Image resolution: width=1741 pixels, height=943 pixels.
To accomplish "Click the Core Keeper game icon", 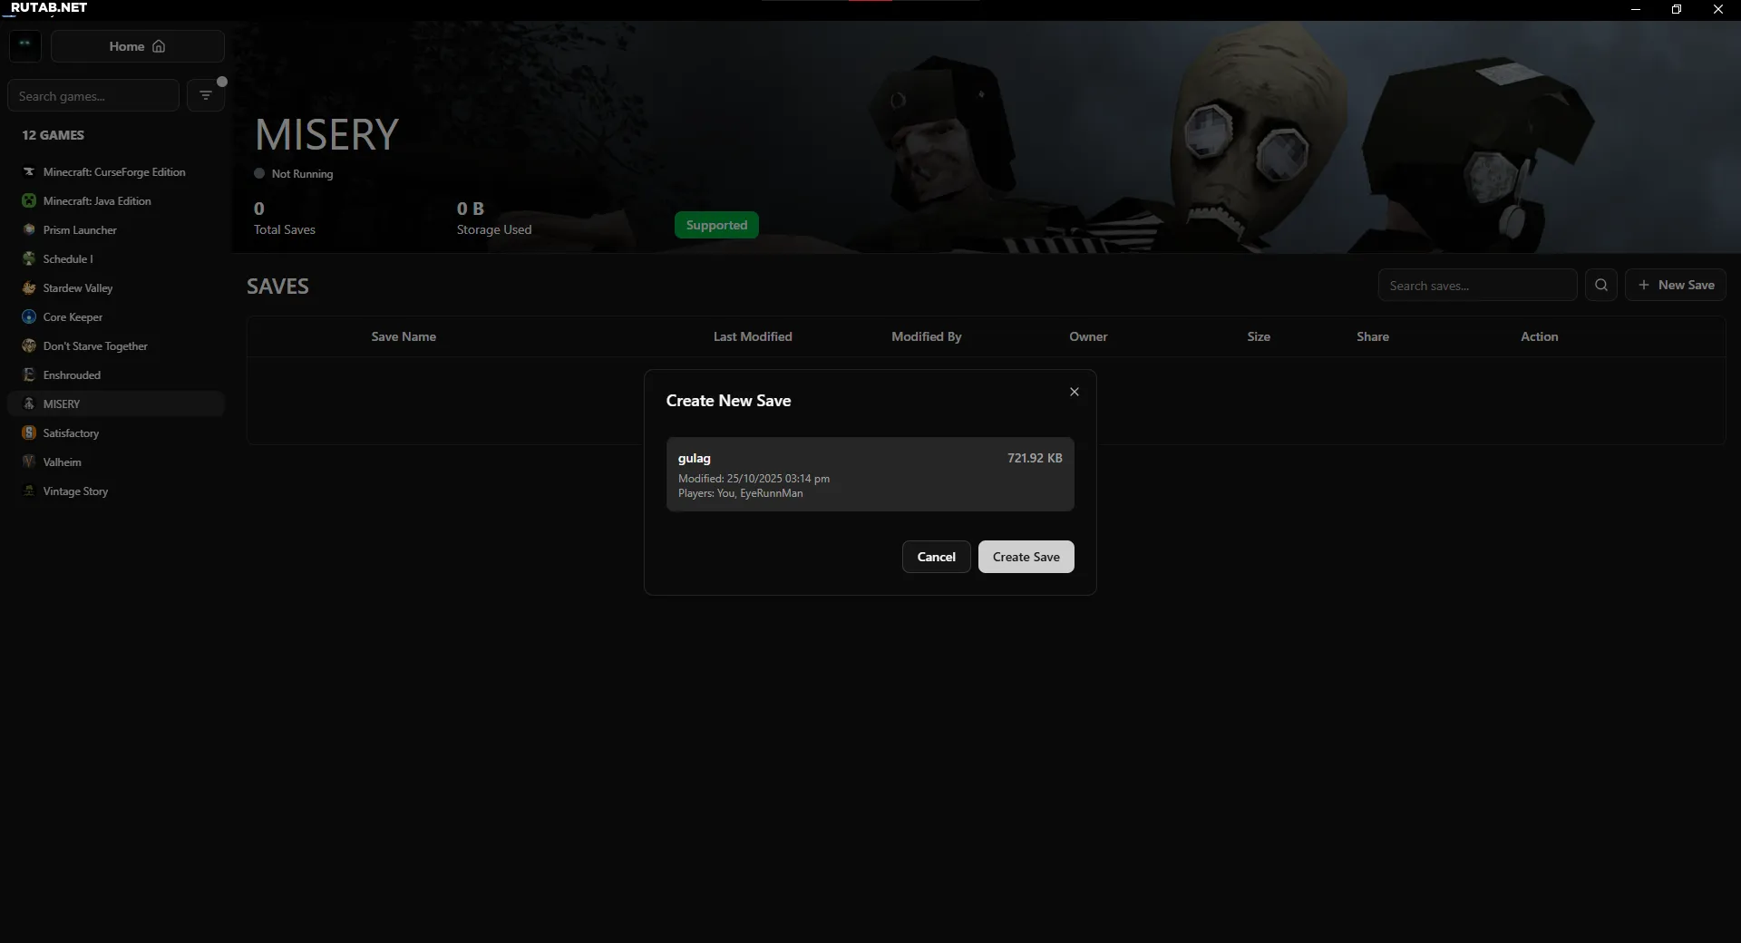I will click(x=29, y=317).
